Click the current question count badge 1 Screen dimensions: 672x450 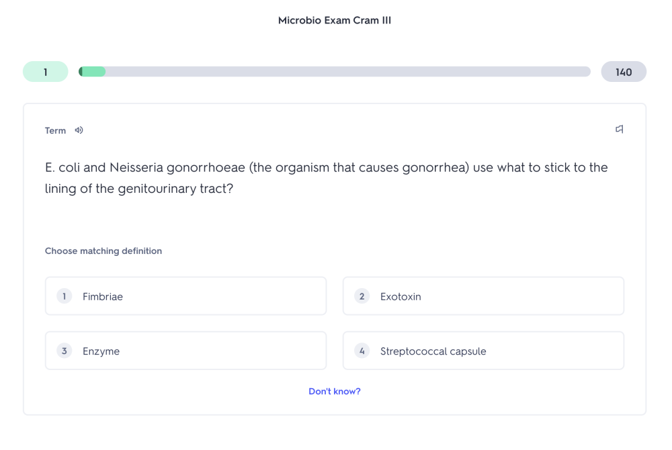[x=46, y=71]
